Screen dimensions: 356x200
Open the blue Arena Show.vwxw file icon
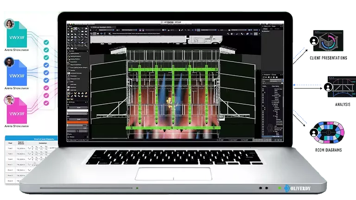[x=17, y=73]
